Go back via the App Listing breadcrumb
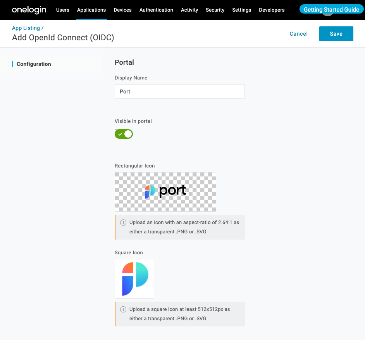The width and height of the screenshot is (365, 340). point(26,28)
